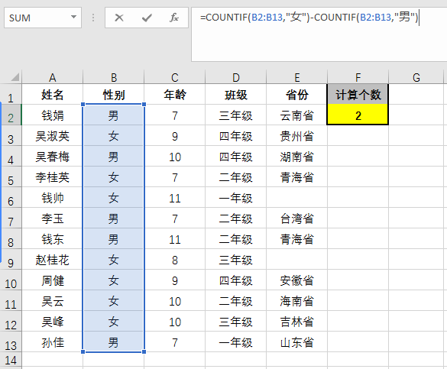Click 青海省 cell in 李桂英 row
This screenshot has width=447, height=369.
click(296, 177)
